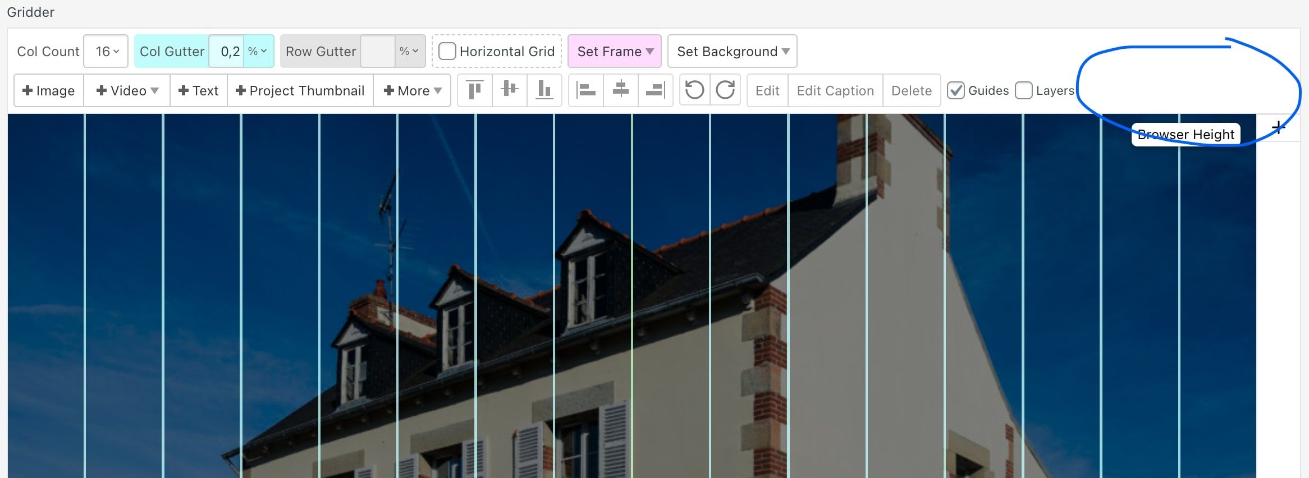
Task: Undo the last action
Action: (694, 90)
